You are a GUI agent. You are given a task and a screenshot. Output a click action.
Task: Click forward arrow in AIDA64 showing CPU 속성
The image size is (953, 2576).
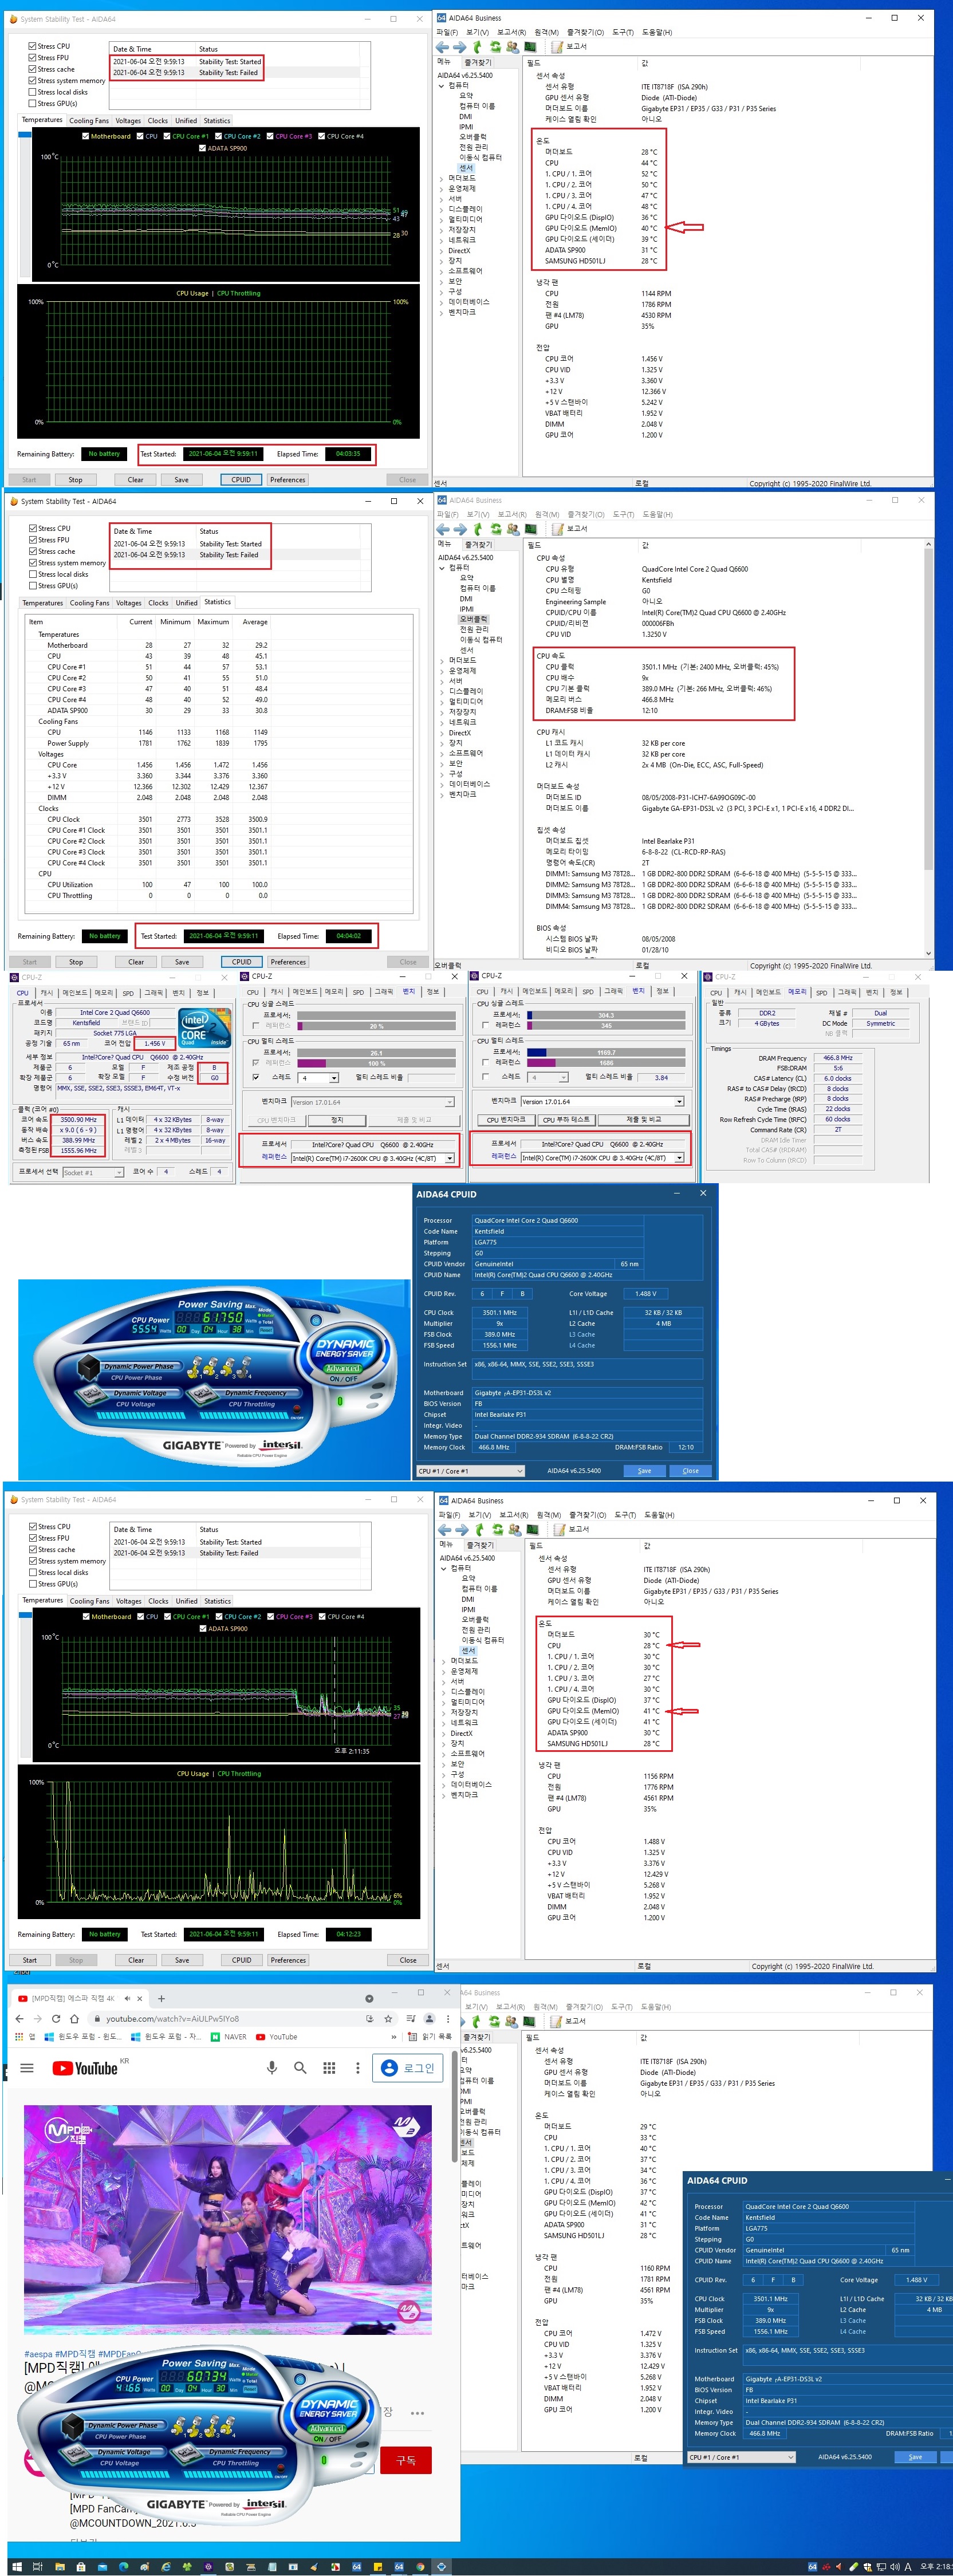[x=460, y=529]
